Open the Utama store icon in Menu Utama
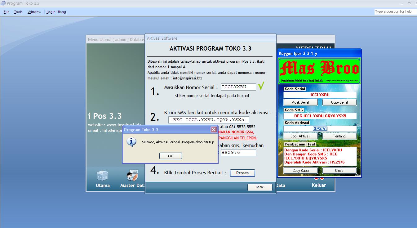Image resolution: width=417 pixels, height=228 pixels. tap(102, 176)
